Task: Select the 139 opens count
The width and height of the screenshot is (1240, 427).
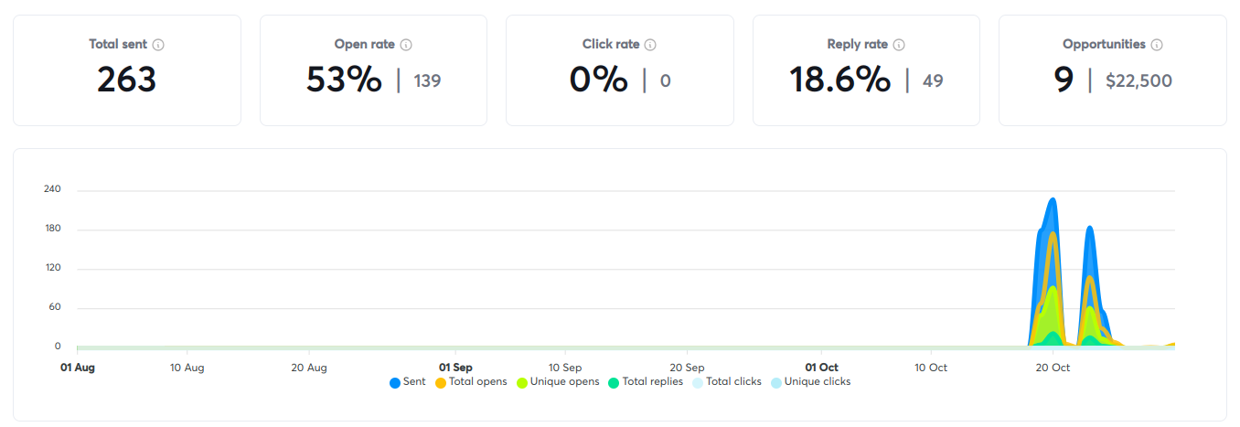Action: [x=427, y=81]
